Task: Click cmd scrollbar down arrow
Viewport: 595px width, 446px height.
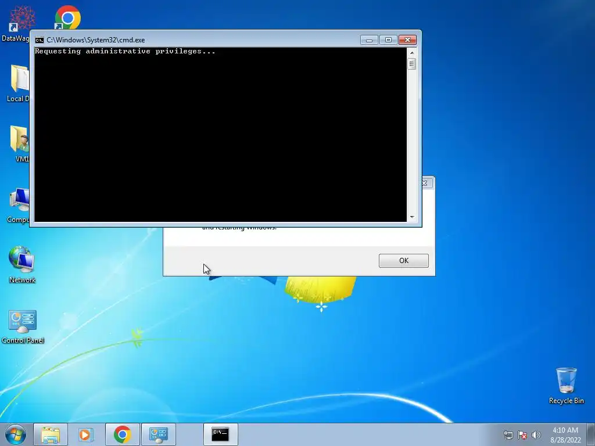Action: pos(412,217)
